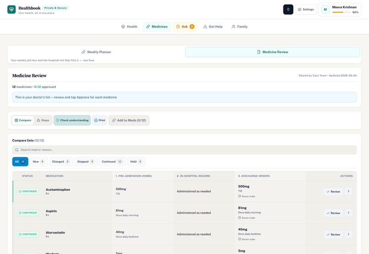The height and width of the screenshot is (254, 369).
Task: Click the Private & Secure badge
Action: pos(55,8)
